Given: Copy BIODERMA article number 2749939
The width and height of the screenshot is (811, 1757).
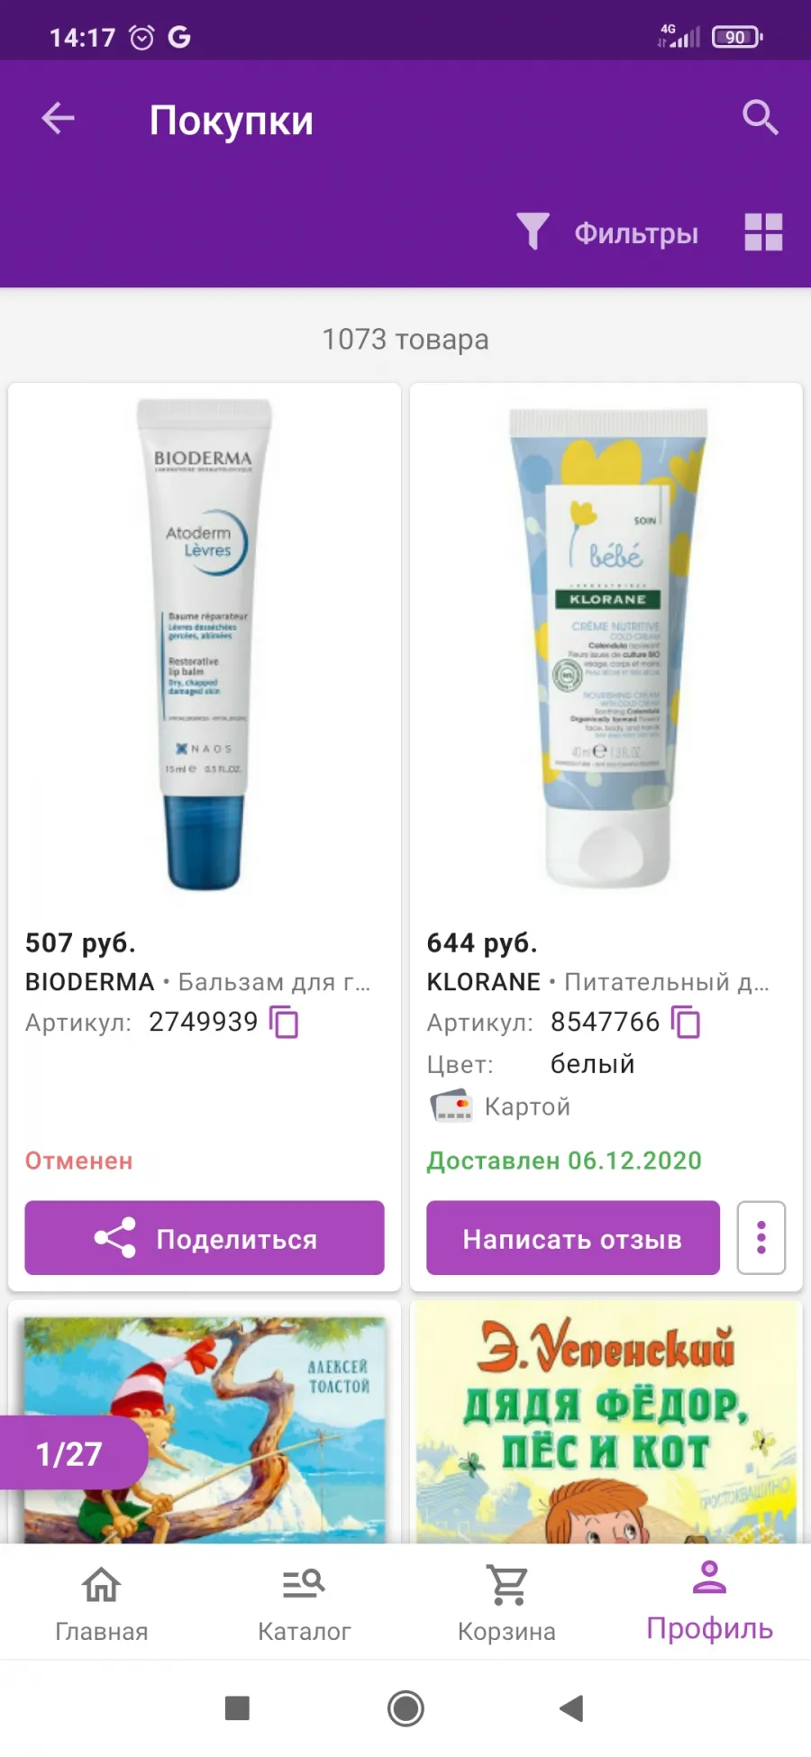Looking at the screenshot, I should click(285, 1023).
